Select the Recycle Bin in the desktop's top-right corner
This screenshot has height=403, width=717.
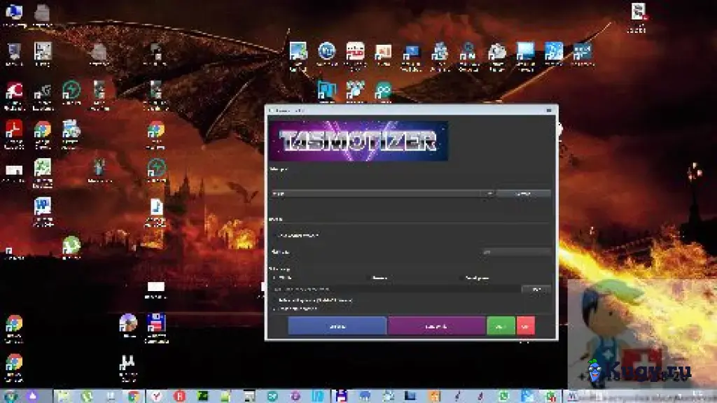(637, 17)
